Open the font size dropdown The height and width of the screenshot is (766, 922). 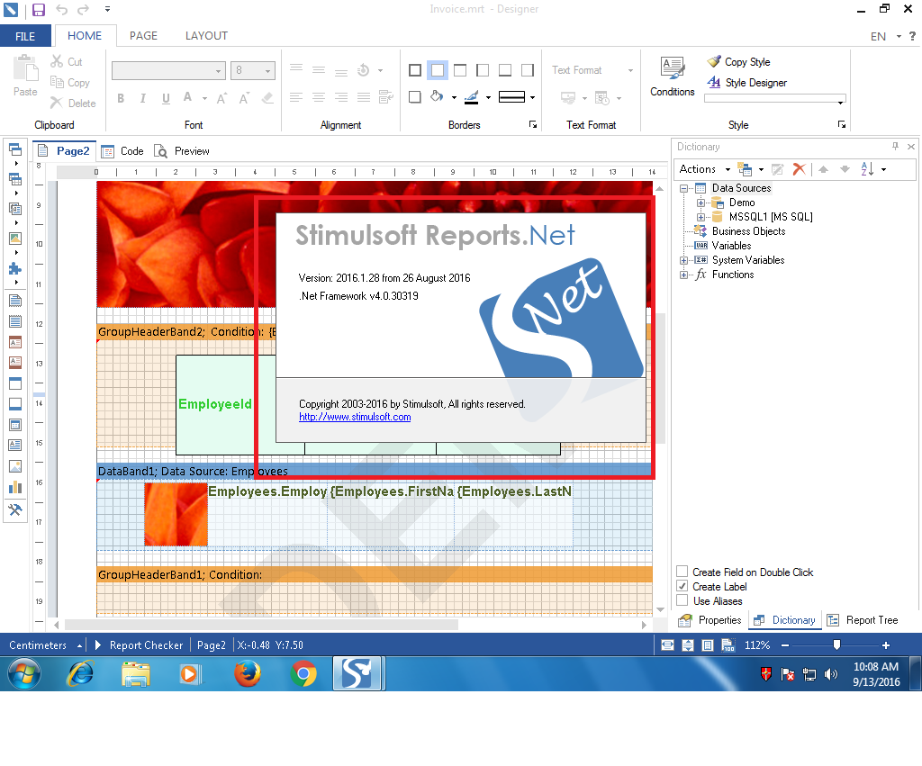[x=267, y=71]
